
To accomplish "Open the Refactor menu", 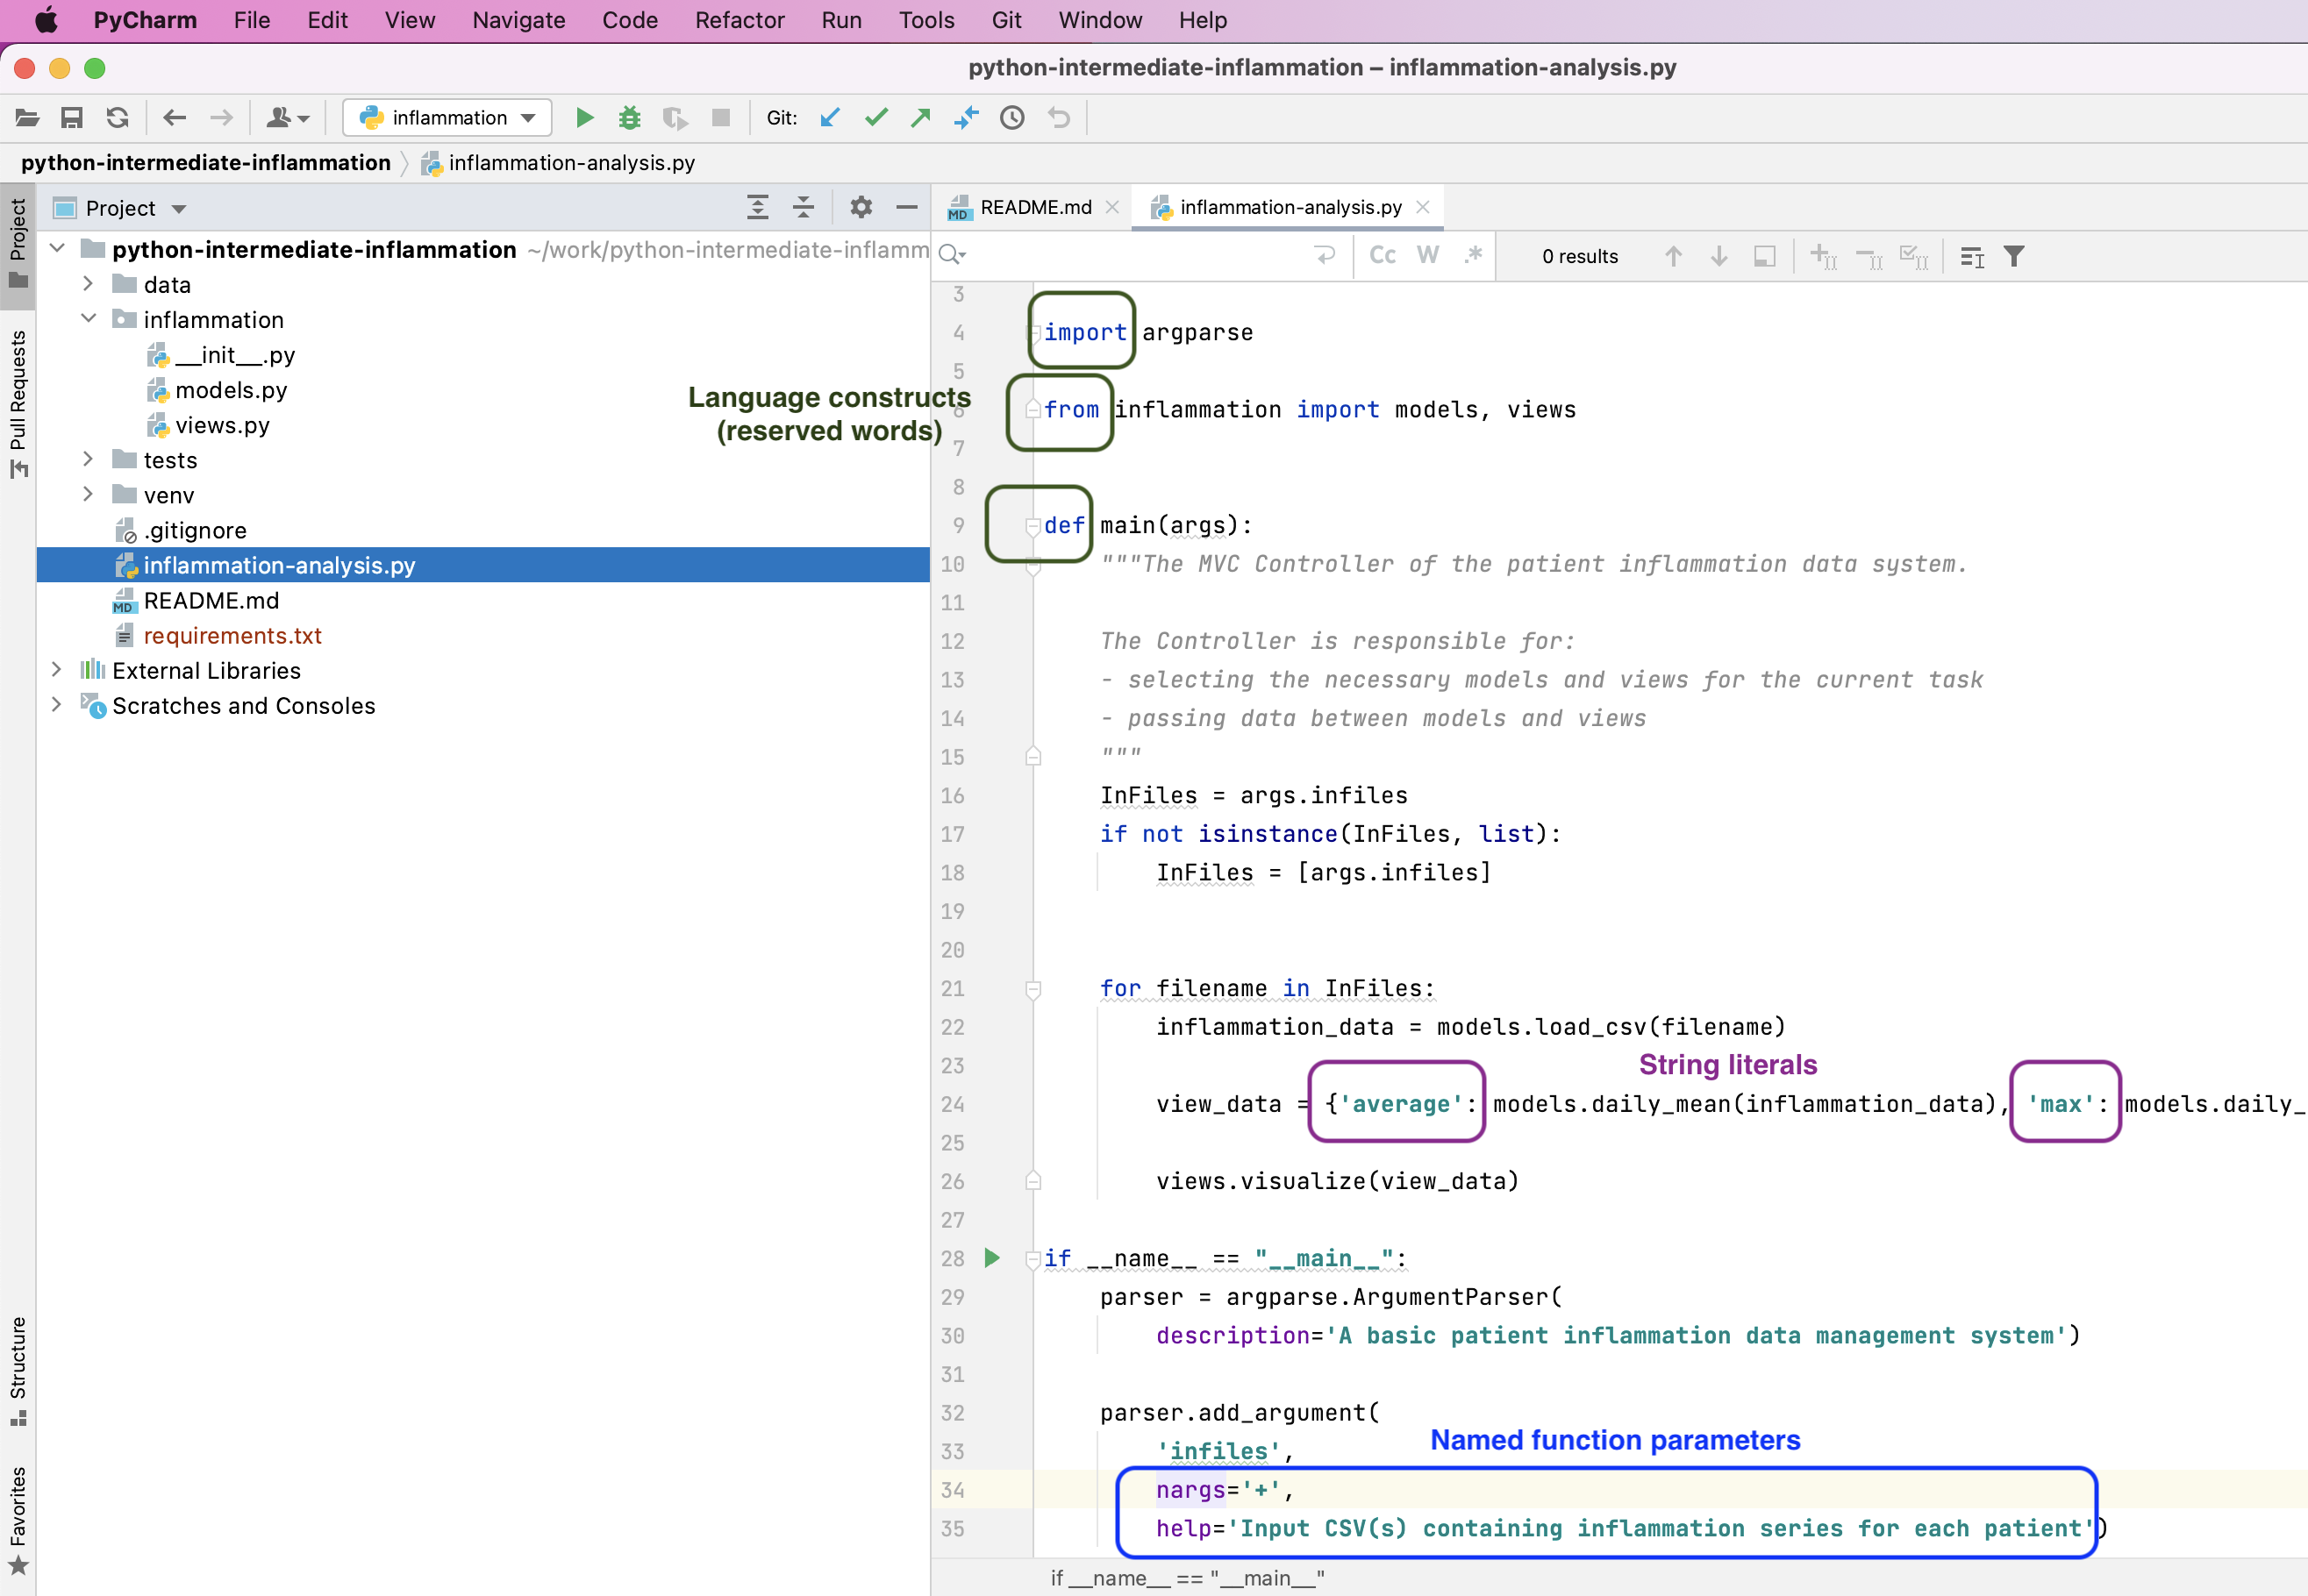I will [x=740, y=20].
